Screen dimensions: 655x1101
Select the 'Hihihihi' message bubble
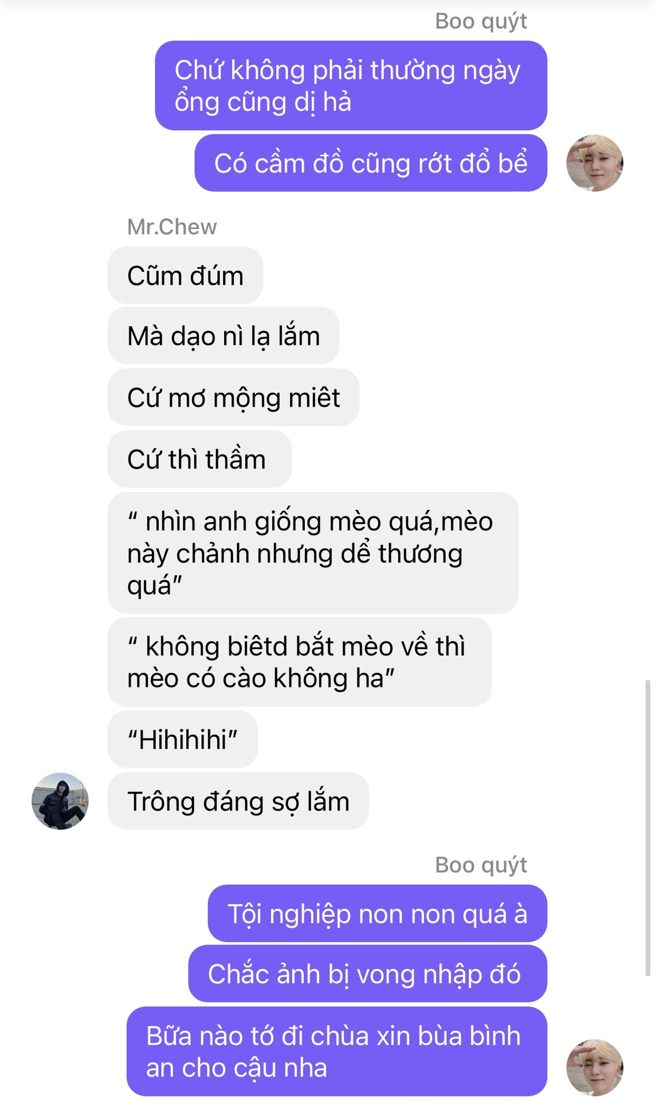coord(182,739)
